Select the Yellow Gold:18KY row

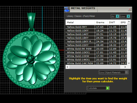96,38
